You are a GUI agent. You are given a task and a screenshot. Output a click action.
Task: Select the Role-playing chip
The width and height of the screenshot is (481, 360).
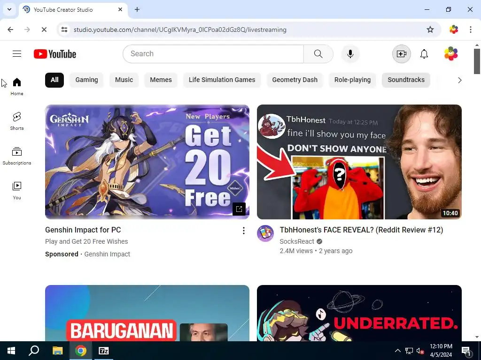pyautogui.click(x=352, y=80)
